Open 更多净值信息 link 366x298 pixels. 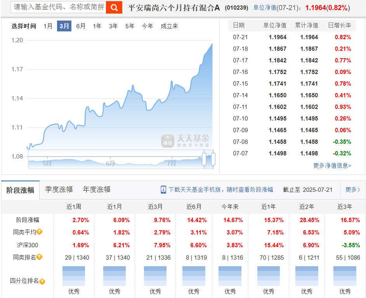332,165
